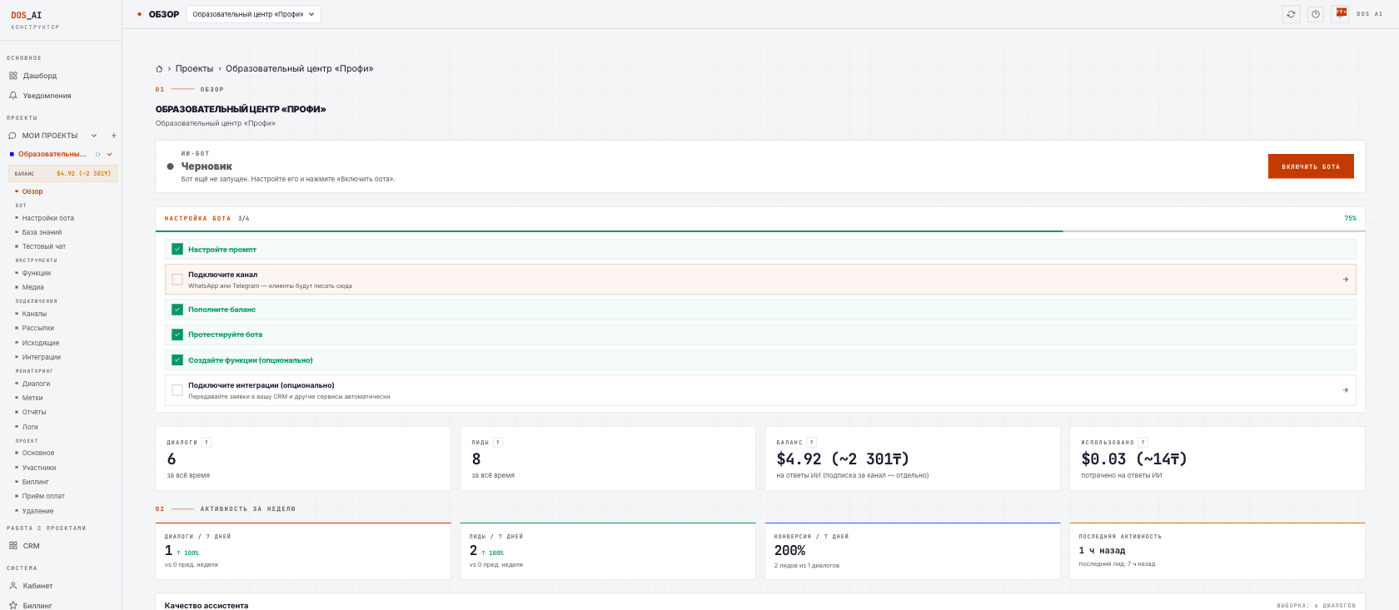
Task: Uncheck the Настройте промпт checkbox
Action: point(177,249)
